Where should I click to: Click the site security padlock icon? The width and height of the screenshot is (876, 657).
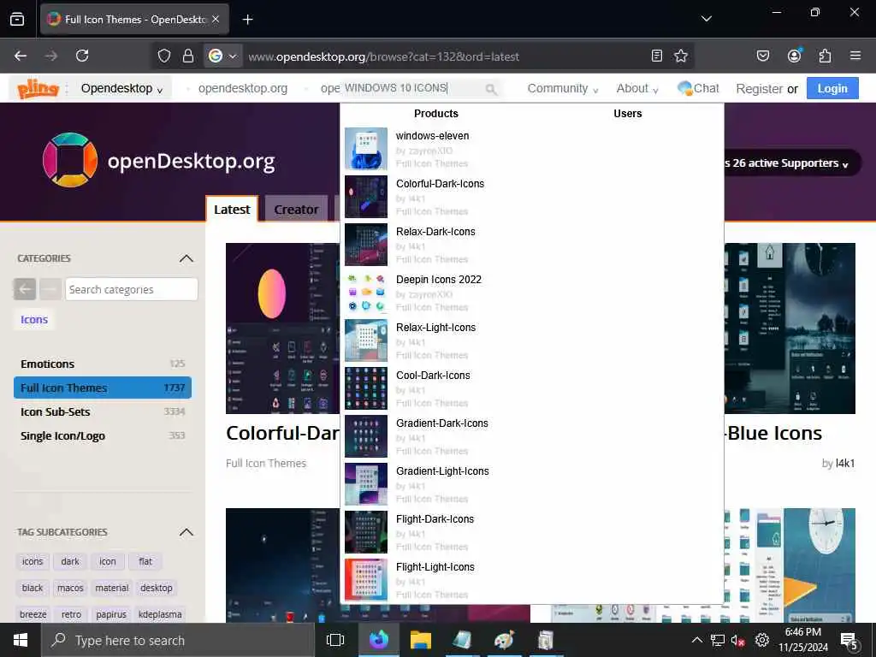tap(188, 56)
